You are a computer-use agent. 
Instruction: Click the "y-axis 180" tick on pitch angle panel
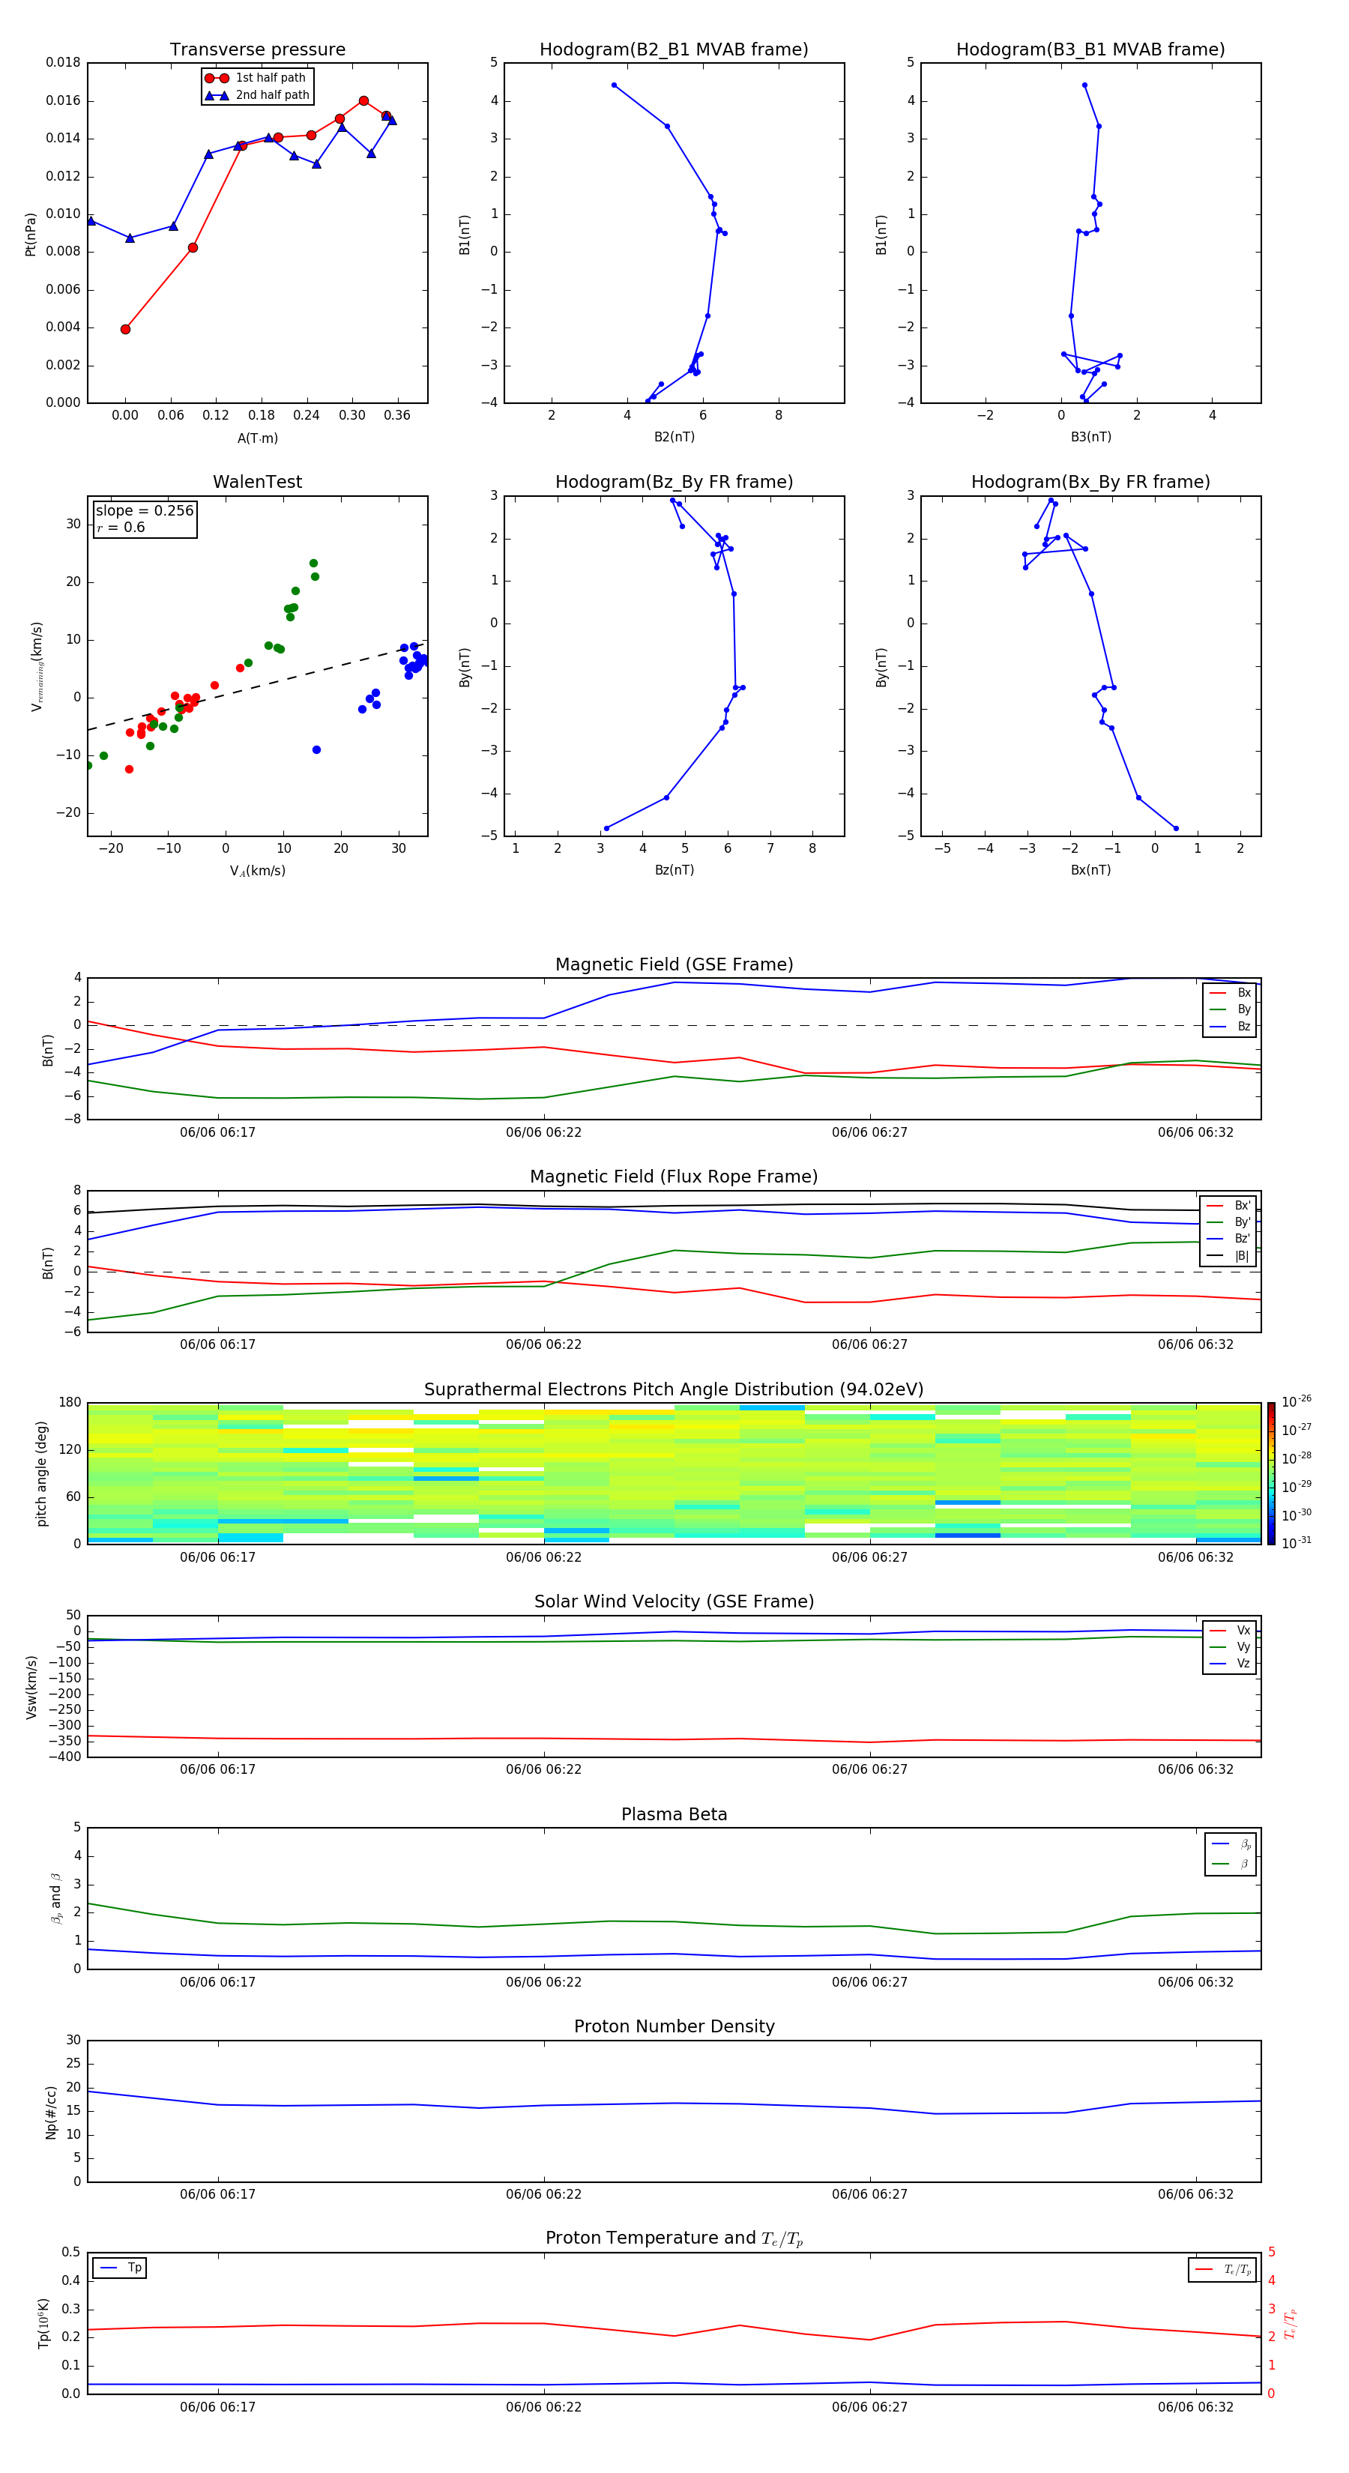click(70, 1403)
